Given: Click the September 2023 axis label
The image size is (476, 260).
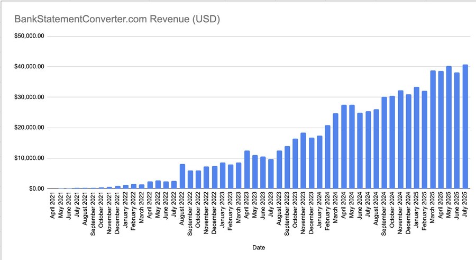Looking at the screenshot, I should click(287, 213).
